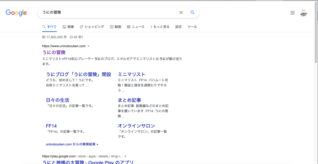The height and width of the screenshot is (164, 318).
Task: Open the account profile avatar
Action: click(304, 13)
